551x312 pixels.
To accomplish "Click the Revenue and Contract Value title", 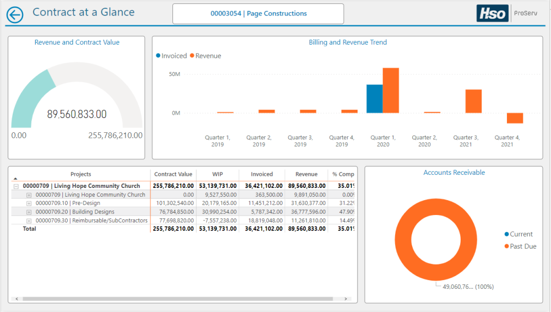I will [x=77, y=42].
